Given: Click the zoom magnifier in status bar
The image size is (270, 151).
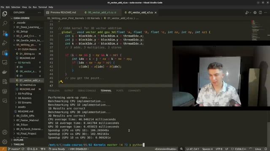Looking at the screenshot, I should (181, 149).
